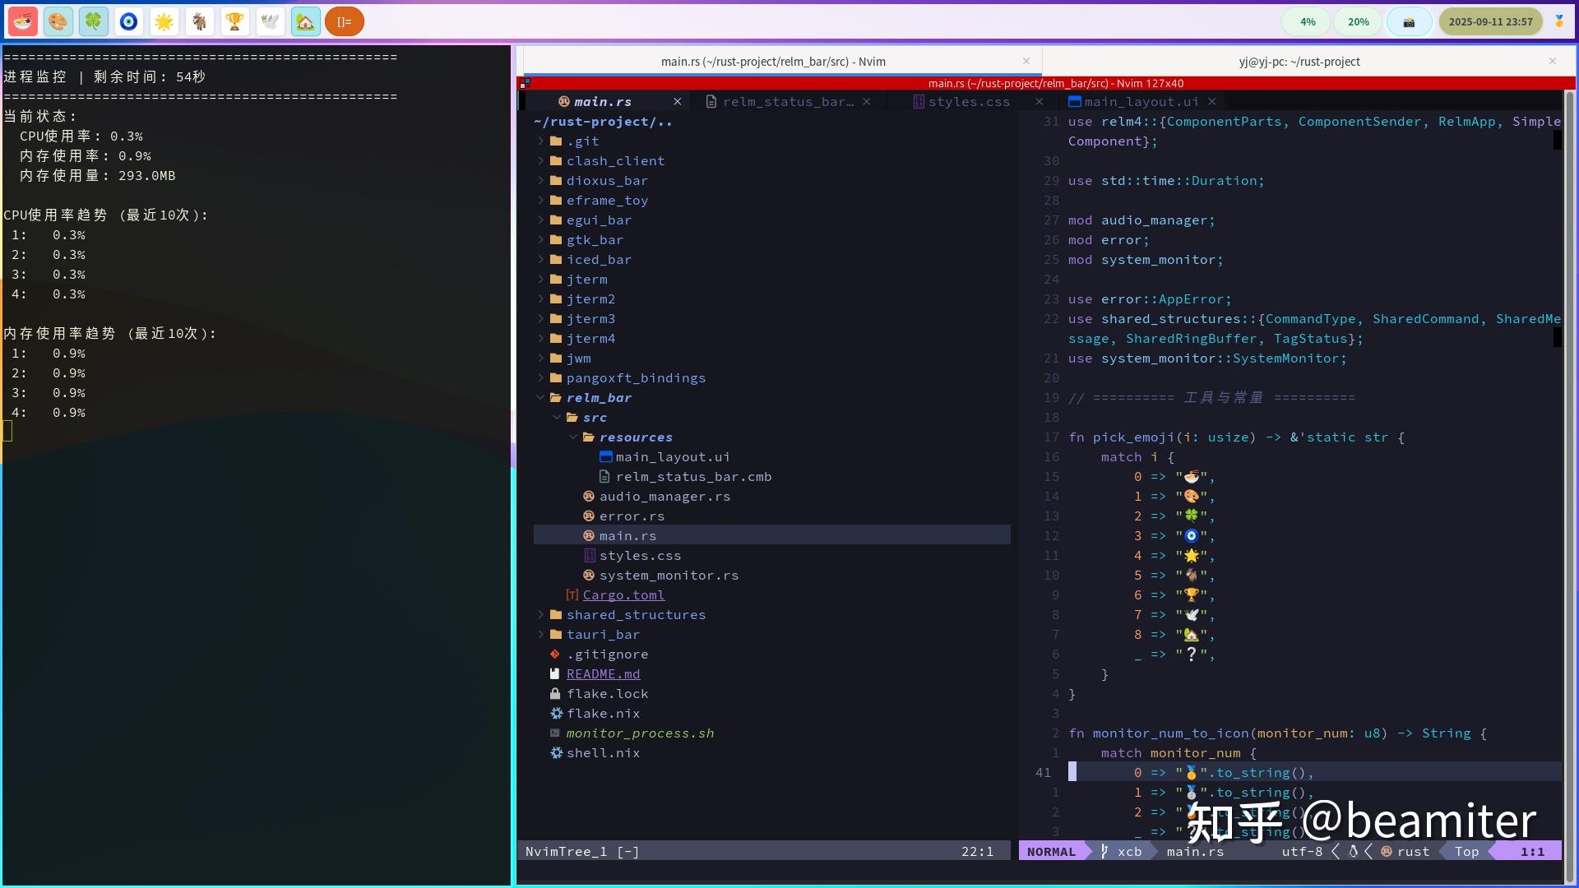Image resolution: width=1579 pixels, height=888 pixels.
Task: Expand the pangoxft_bindings folder chevron
Action: click(540, 378)
